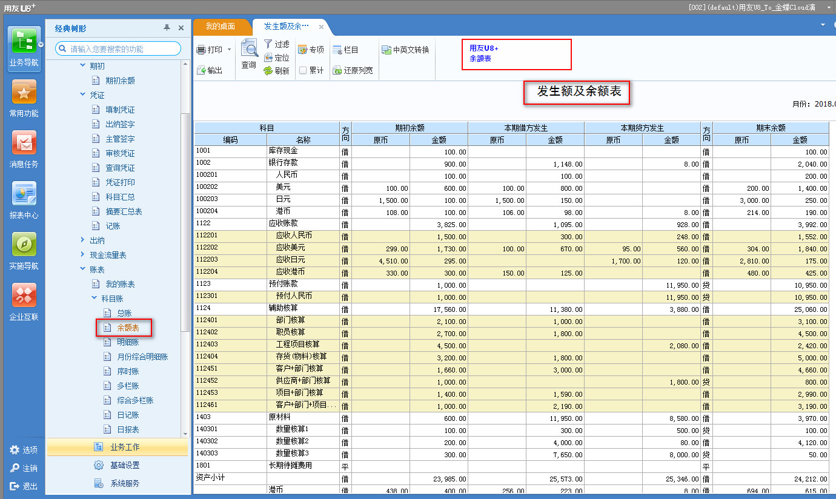Click the 过滤 filter funnel icon

pyautogui.click(x=268, y=44)
